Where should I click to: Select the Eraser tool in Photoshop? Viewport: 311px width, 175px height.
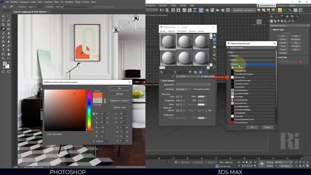[9, 37]
